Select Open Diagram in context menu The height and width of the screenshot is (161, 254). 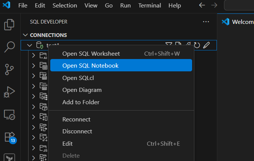click(82, 90)
